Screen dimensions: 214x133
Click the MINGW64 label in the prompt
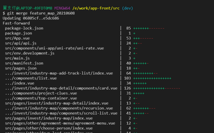pyautogui.click(x=62, y=8)
